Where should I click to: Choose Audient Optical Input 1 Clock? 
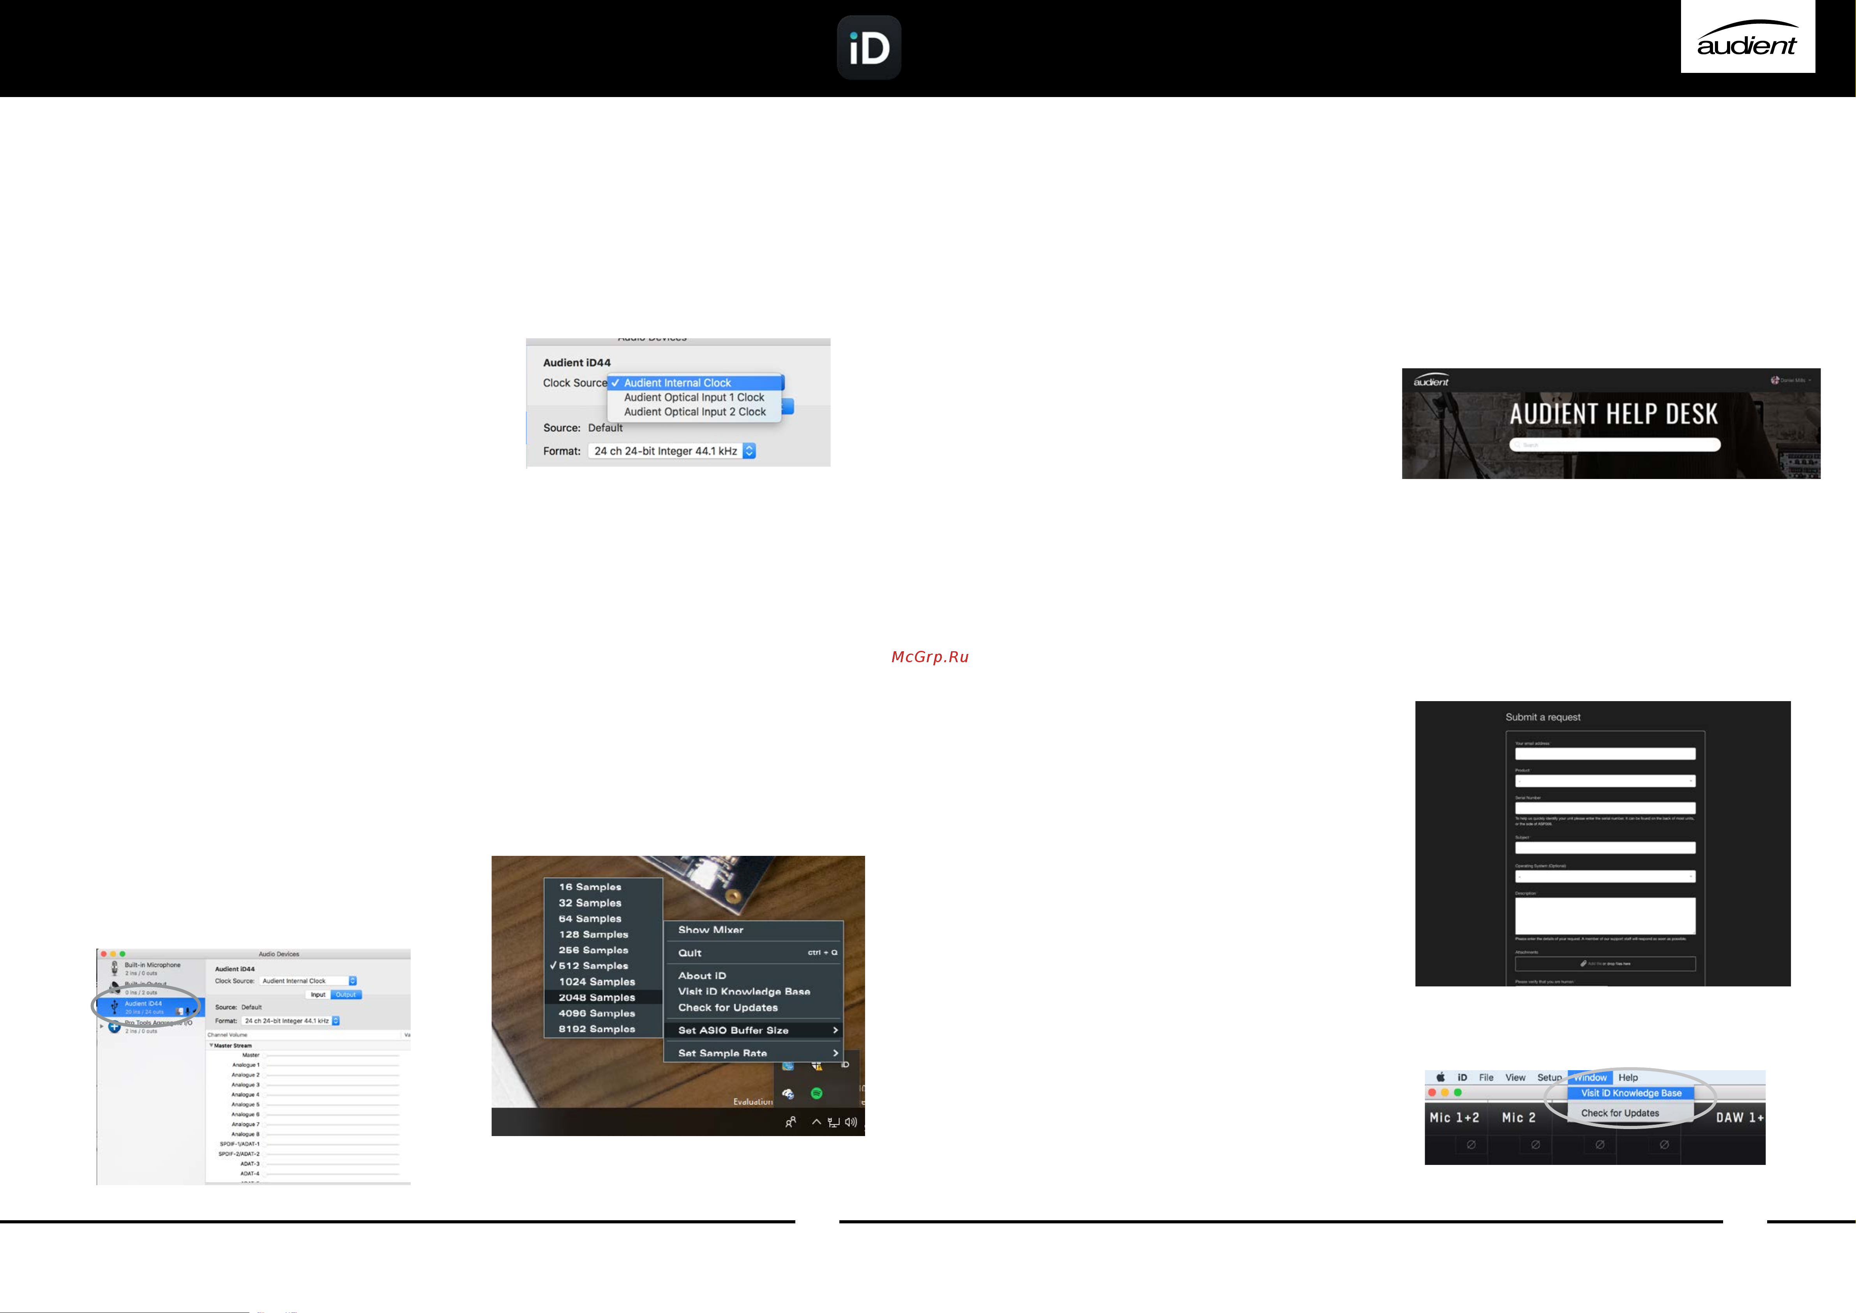694,397
